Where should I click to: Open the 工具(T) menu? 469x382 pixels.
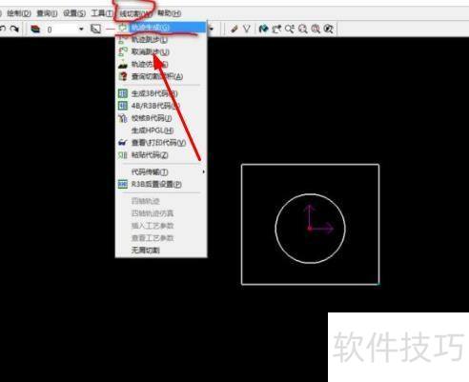[102, 13]
